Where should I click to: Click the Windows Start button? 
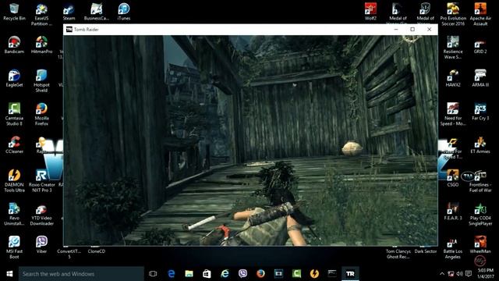9,274
